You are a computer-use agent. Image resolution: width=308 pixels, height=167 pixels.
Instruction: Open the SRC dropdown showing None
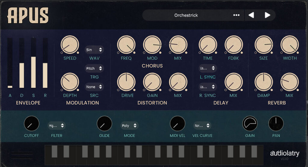[x=94, y=87]
